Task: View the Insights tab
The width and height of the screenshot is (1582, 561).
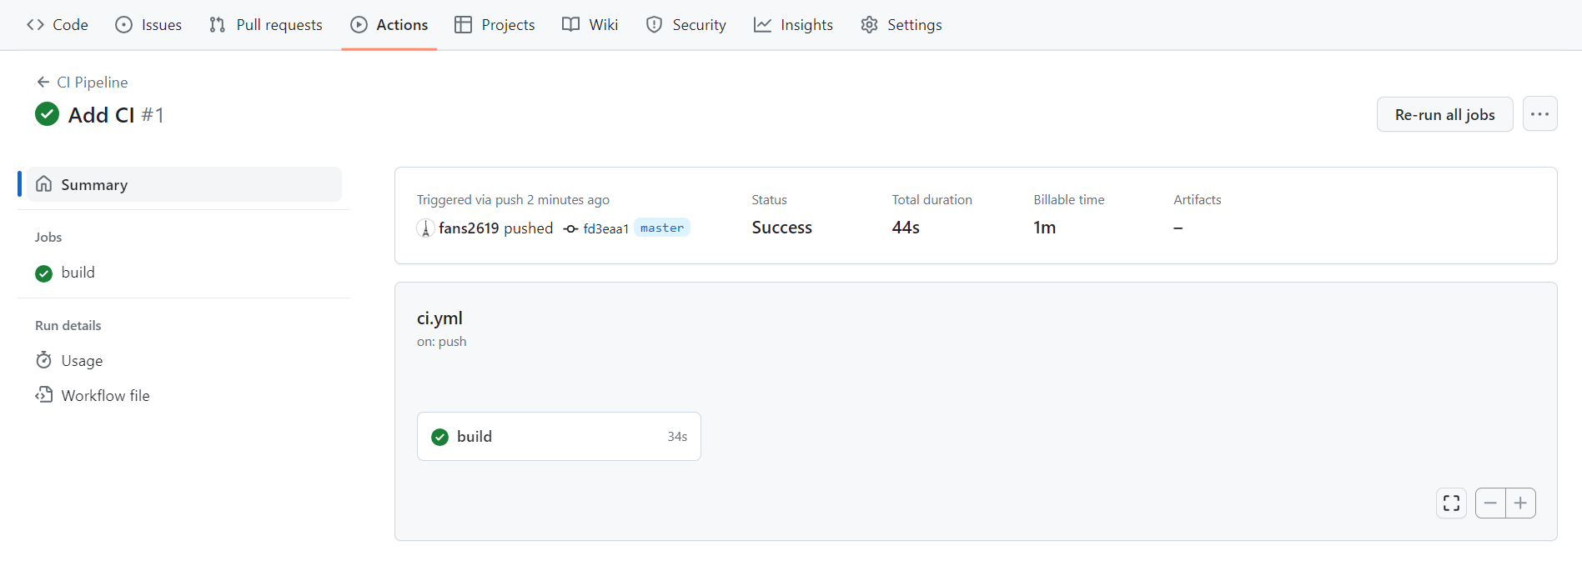Action: (x=793, y=25)
